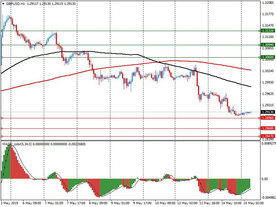Select the 1.28470 support level label
This screenshot has height=207, width=276.
[268, 136]
